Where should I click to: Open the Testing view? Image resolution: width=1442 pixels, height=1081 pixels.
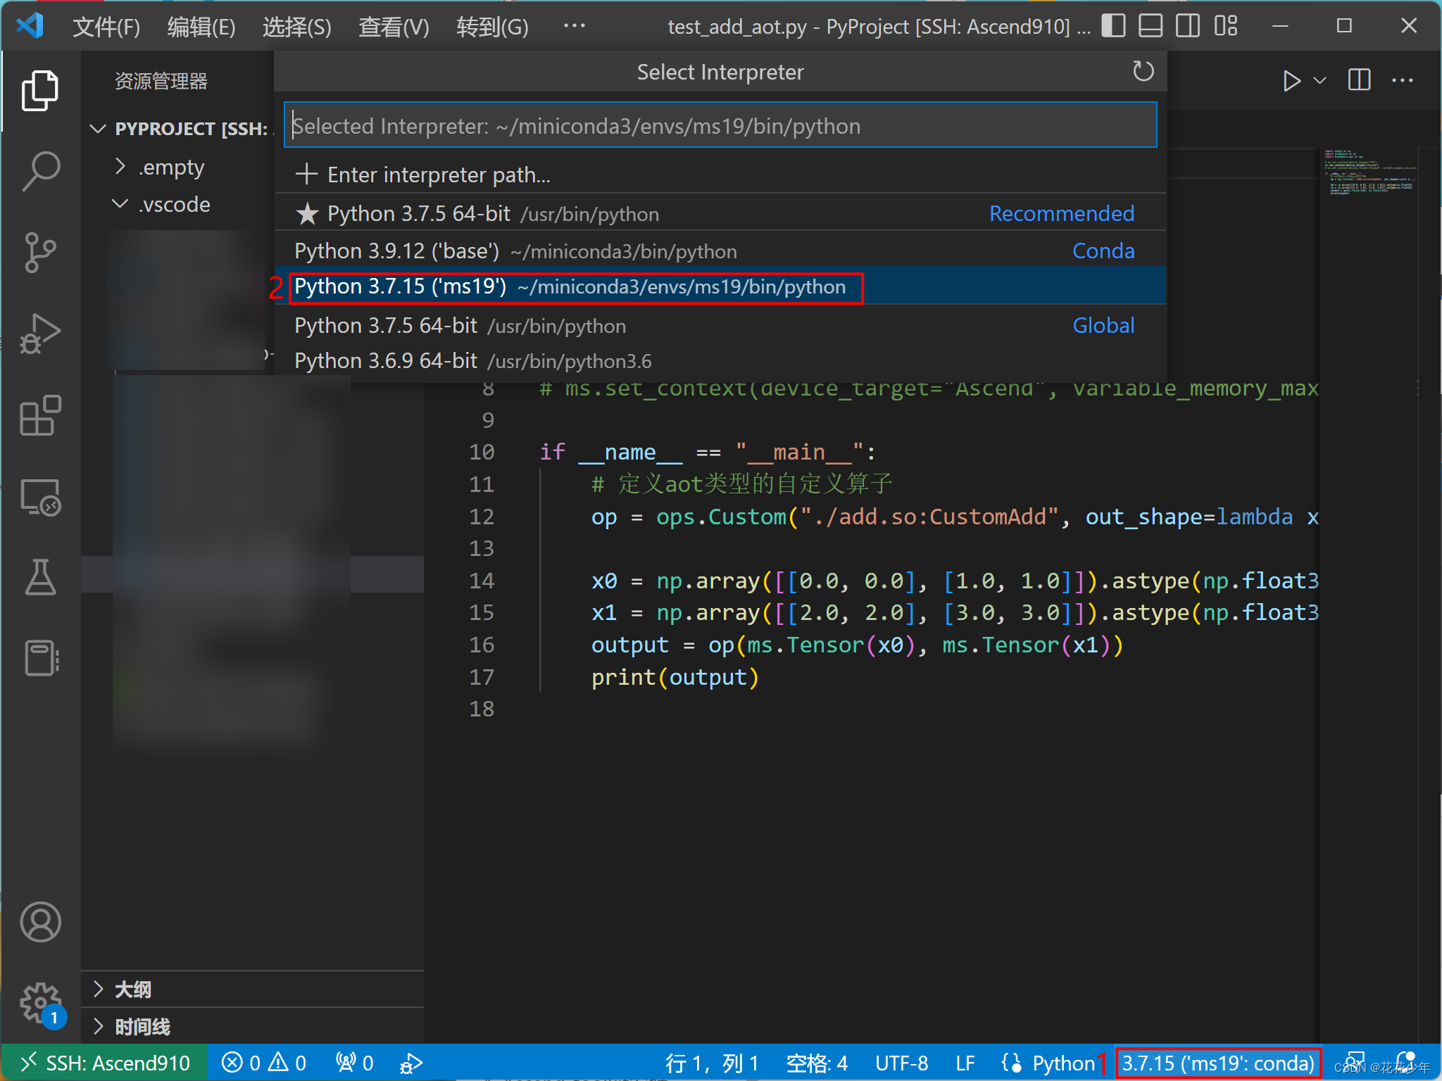(x=40, y=577)
